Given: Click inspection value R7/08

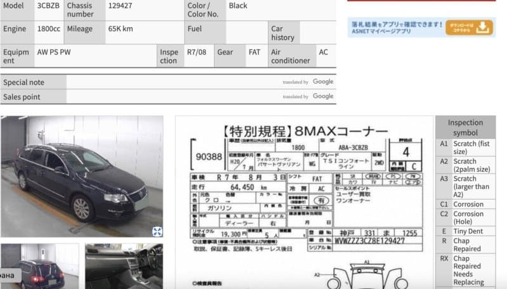Looking at the screenshot, I should click(196, 52).
